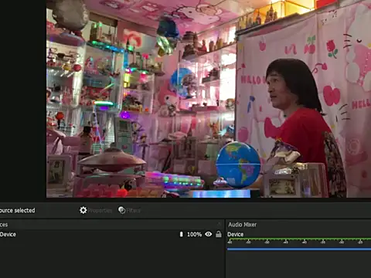The height and width of the screenshot is (278, 371).
Task: Toggle the lock on the Device source
Action: 219,234
